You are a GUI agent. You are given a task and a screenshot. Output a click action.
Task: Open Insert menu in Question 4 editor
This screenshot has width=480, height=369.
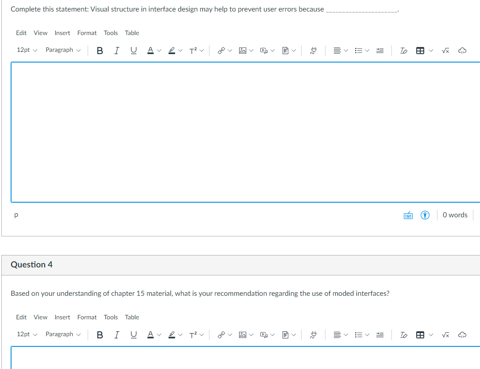point(62,317)
